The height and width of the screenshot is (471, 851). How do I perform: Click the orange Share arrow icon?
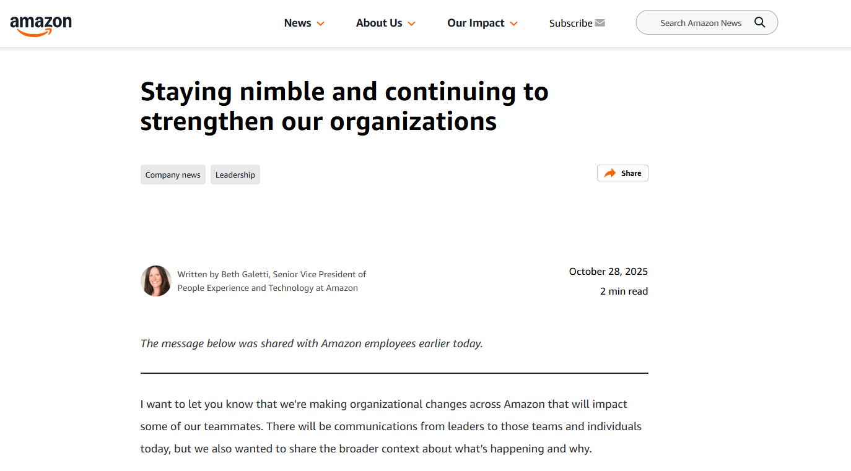tap(609, 173)
